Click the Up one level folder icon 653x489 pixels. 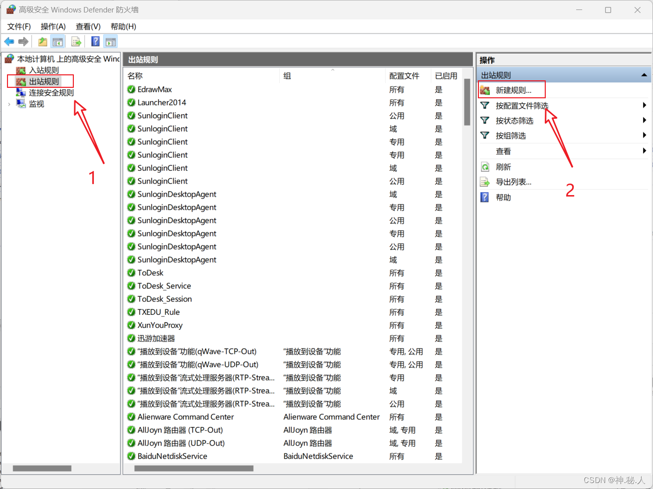click(x=43, y=42)
